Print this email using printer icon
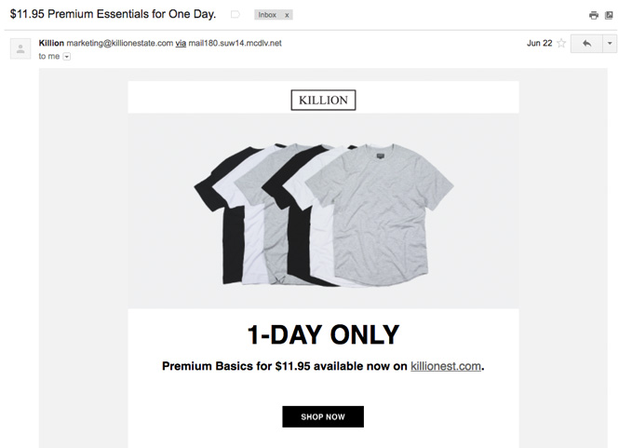The image size is (632, 448). 593,15
